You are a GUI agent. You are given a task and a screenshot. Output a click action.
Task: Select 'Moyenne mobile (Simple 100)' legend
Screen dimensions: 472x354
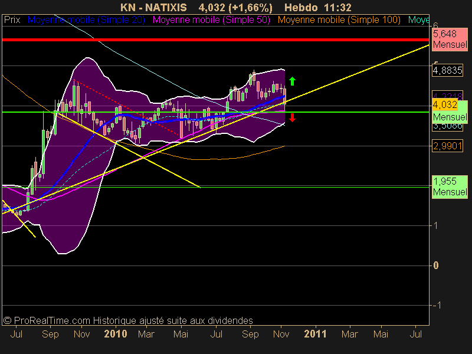coord(339,20)
